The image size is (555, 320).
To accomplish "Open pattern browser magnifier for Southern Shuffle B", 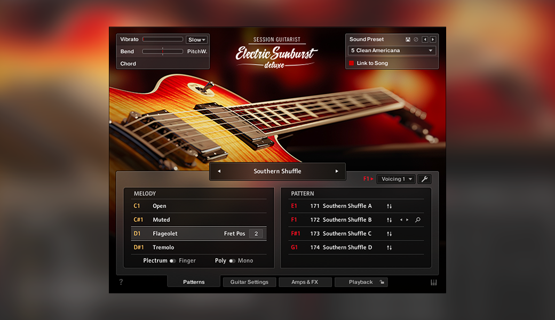I will (x=418, y=220).
